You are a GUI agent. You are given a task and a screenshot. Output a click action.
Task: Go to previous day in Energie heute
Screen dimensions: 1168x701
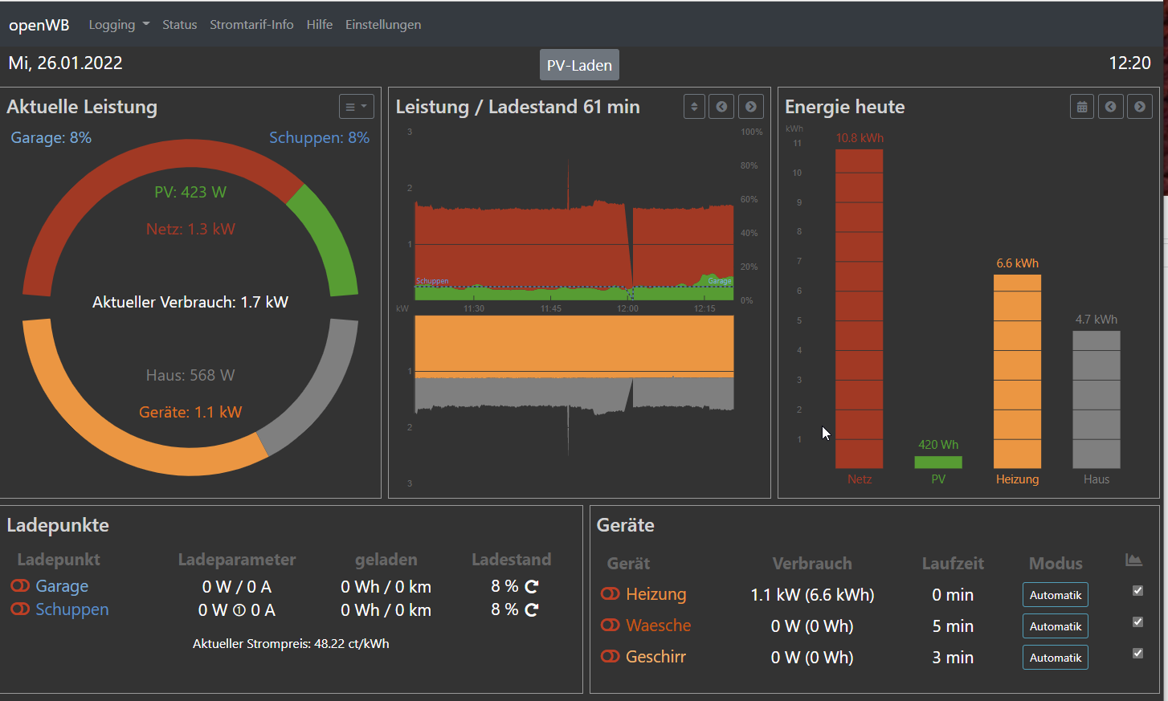[1111, 107]
